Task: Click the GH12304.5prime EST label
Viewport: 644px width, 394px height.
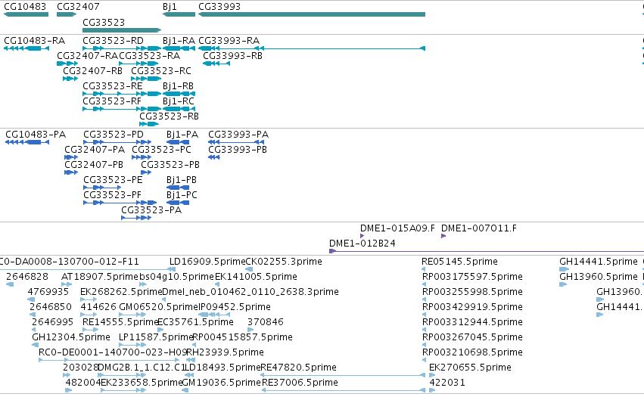Action: click(71, 338)
